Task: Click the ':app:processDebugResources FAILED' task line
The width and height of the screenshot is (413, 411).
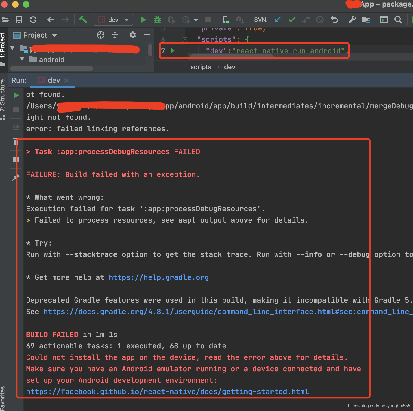Action: [113, 152]
